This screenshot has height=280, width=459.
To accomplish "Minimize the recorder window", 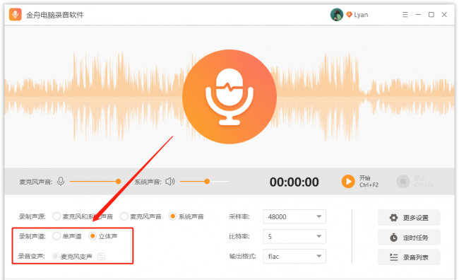I will tap(418, 14).
